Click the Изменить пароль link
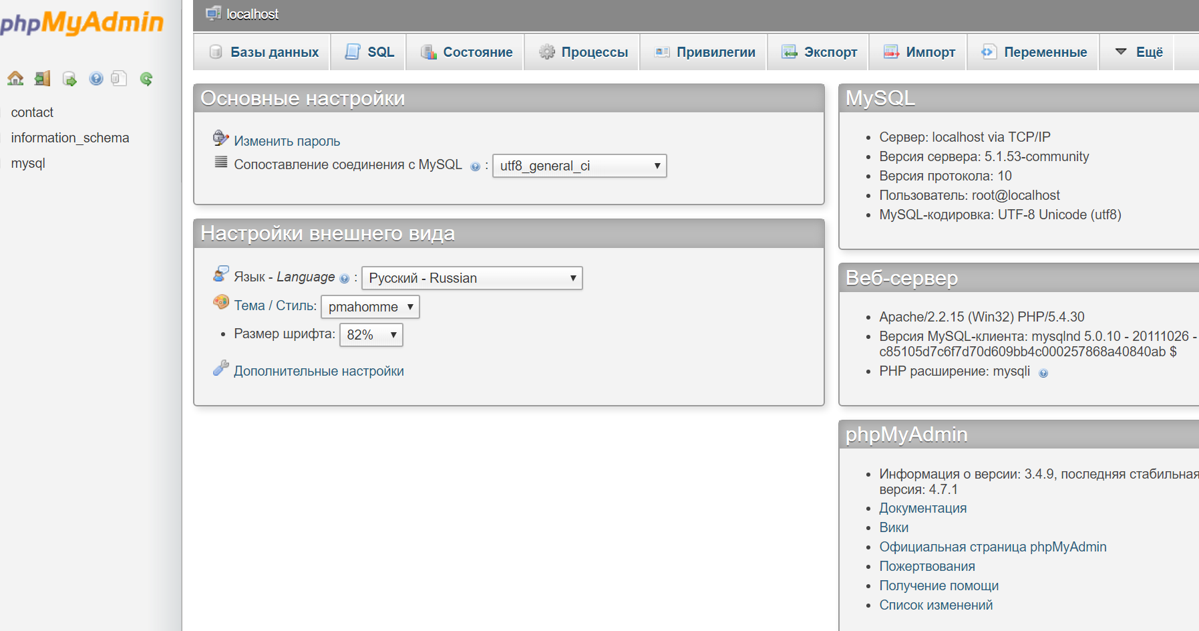Screen dimensions: 1199x631 pyautogui.click(x=287, y=141)
